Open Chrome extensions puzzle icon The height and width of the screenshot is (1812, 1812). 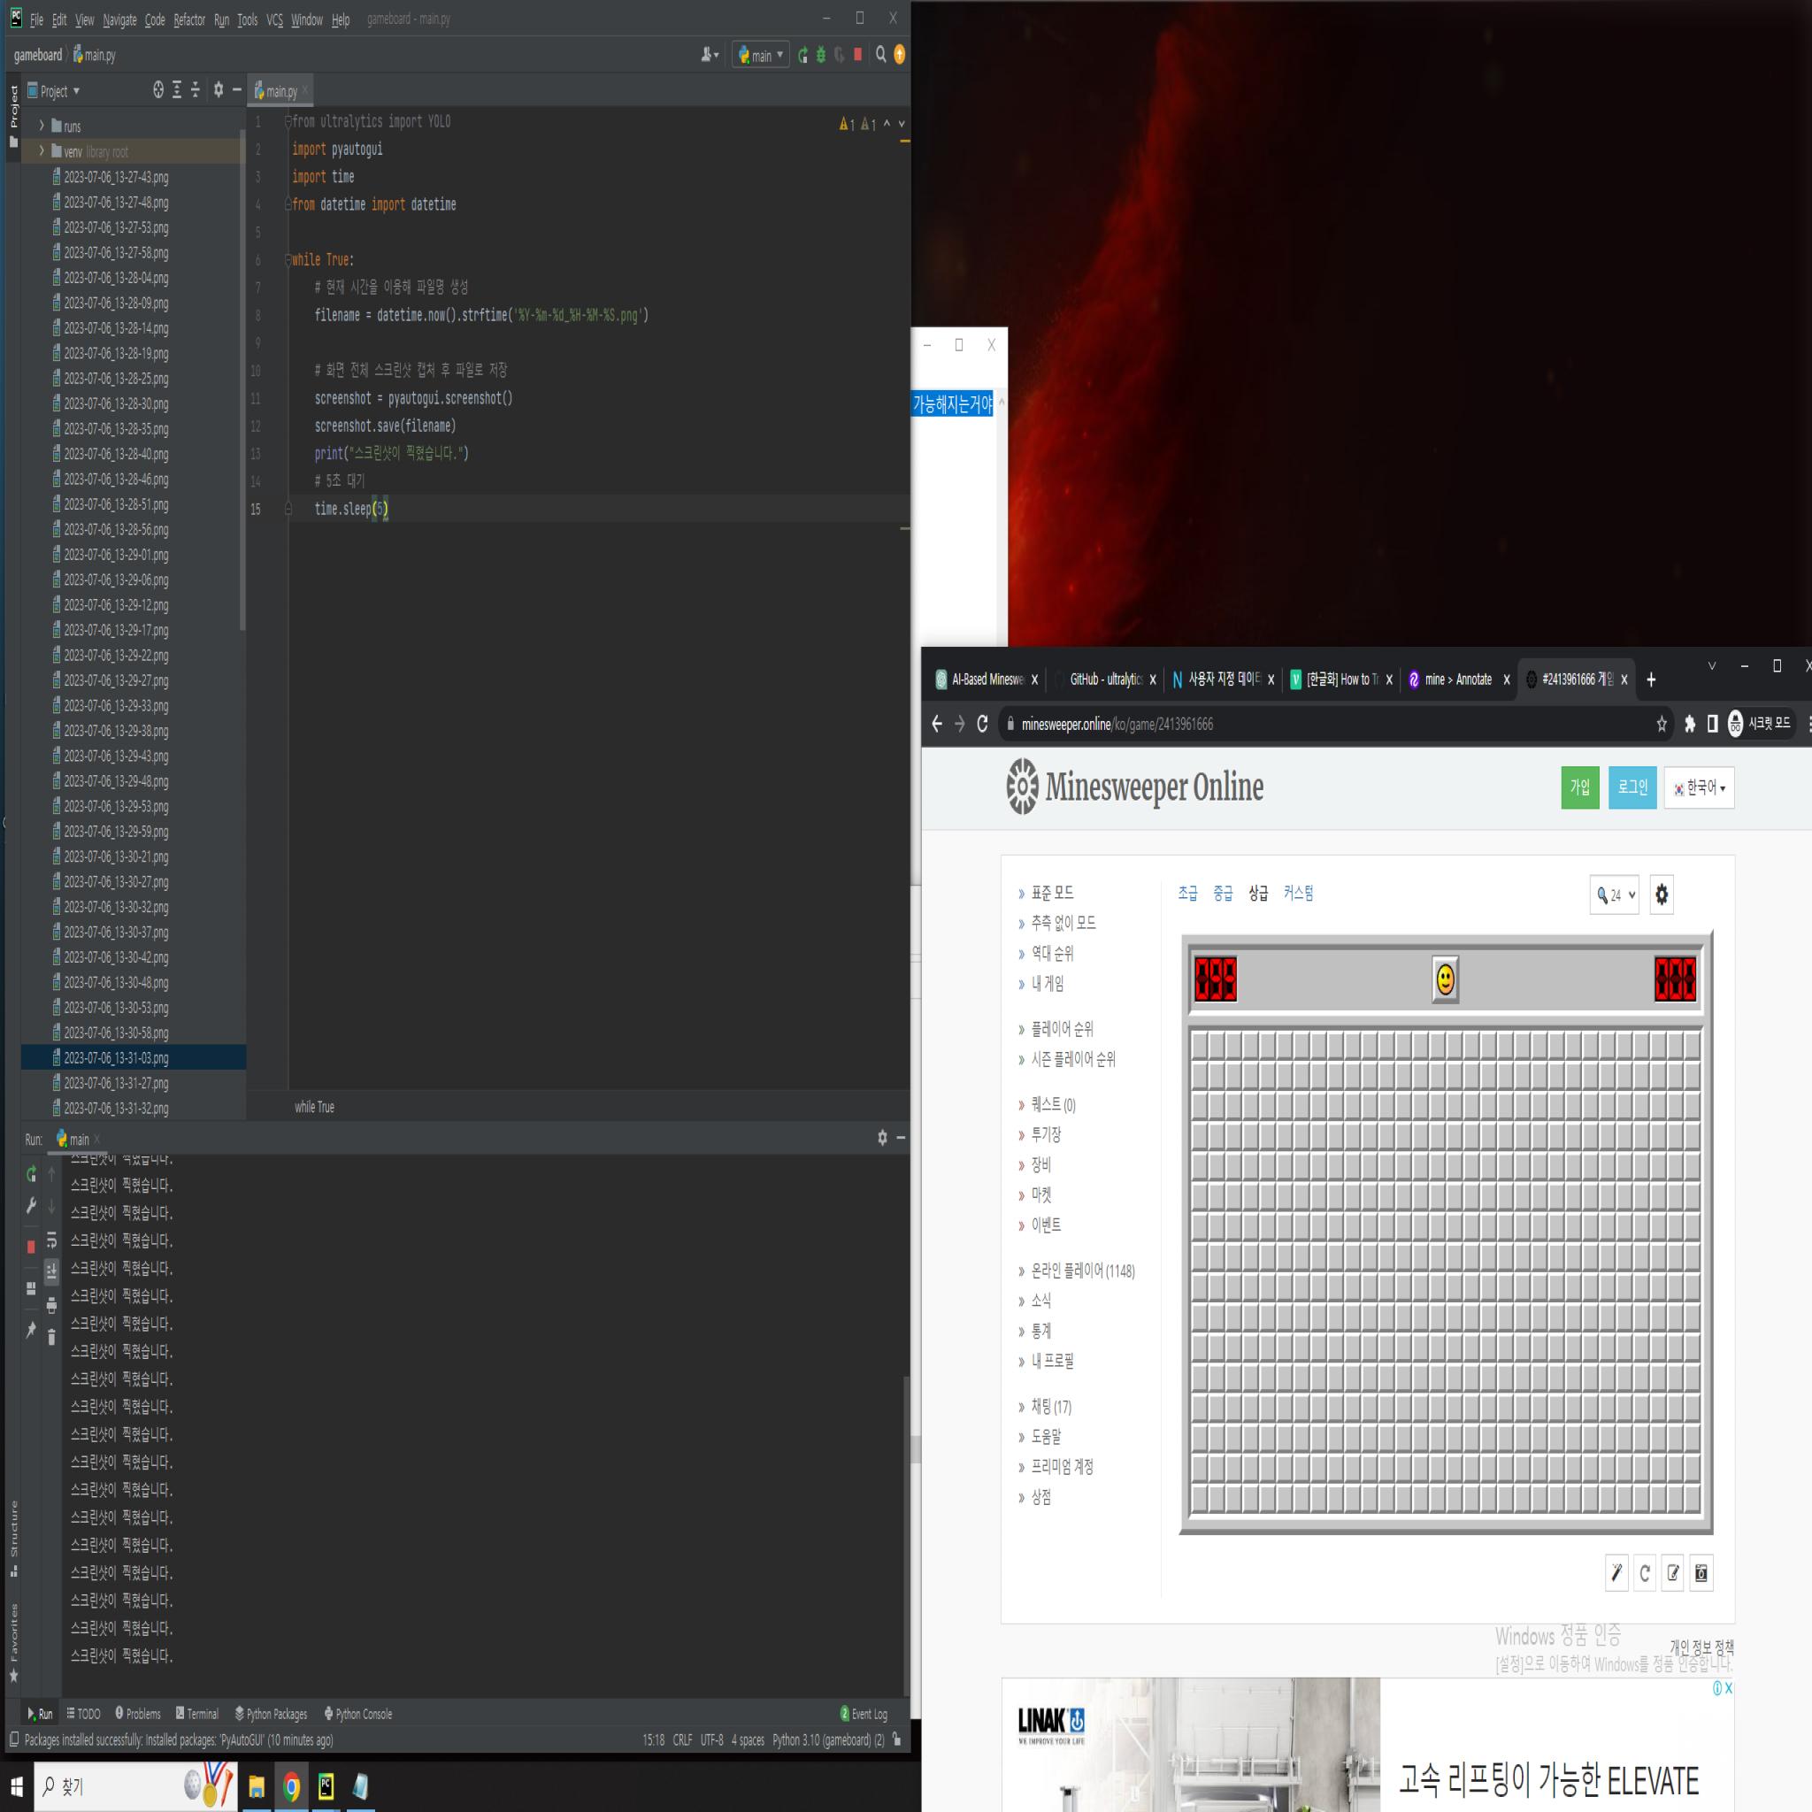[1689, 724]
